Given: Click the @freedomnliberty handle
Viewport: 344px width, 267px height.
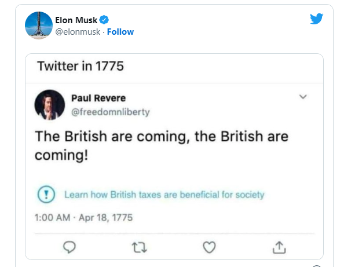Looking at the screenshot, I should pos(111,112).
